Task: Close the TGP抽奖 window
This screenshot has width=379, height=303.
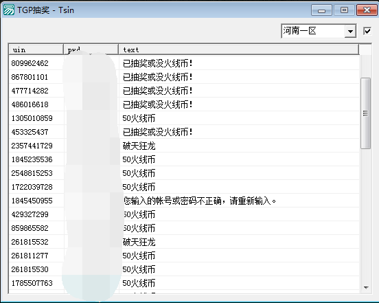Action: [367, 10]
